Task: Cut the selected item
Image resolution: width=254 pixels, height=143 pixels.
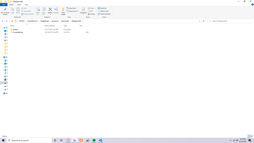Action: 24,8
